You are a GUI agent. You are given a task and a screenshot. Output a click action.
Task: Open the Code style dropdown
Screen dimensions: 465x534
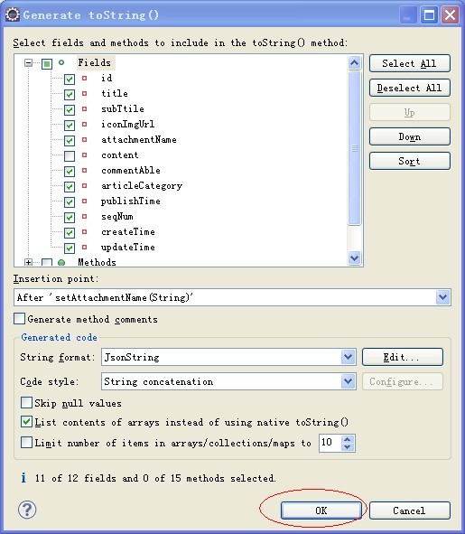click(x=348, y=381)
